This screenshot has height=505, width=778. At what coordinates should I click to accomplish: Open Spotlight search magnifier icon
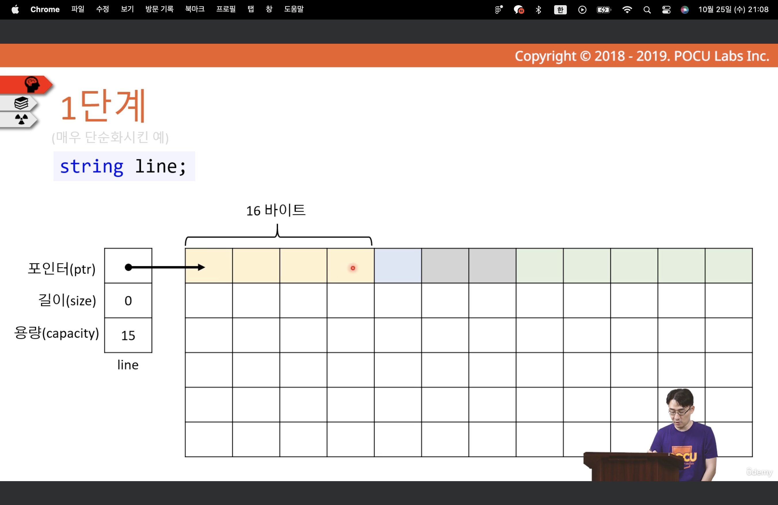coord(647,10)
